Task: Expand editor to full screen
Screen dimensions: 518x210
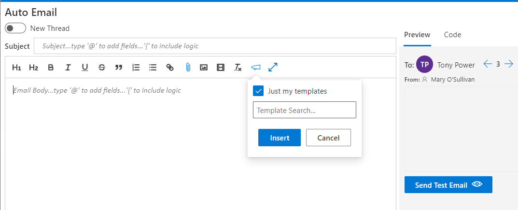Action: click(x=273, y=68)
